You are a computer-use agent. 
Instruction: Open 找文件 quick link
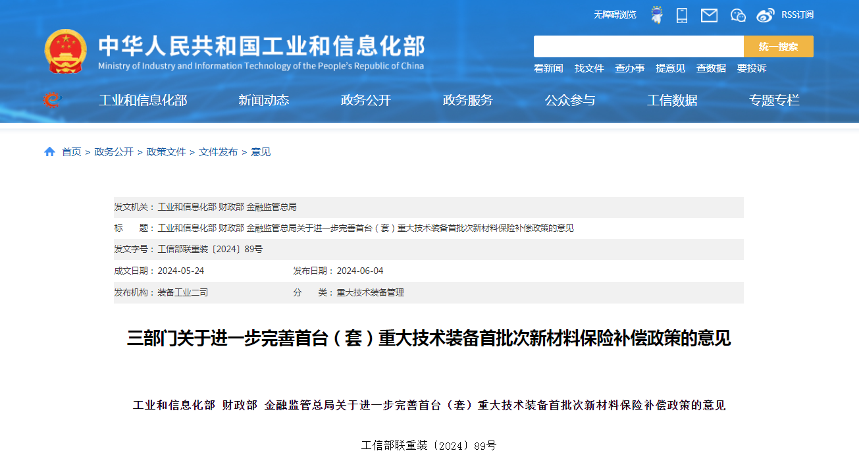click(x=589, y=68)
